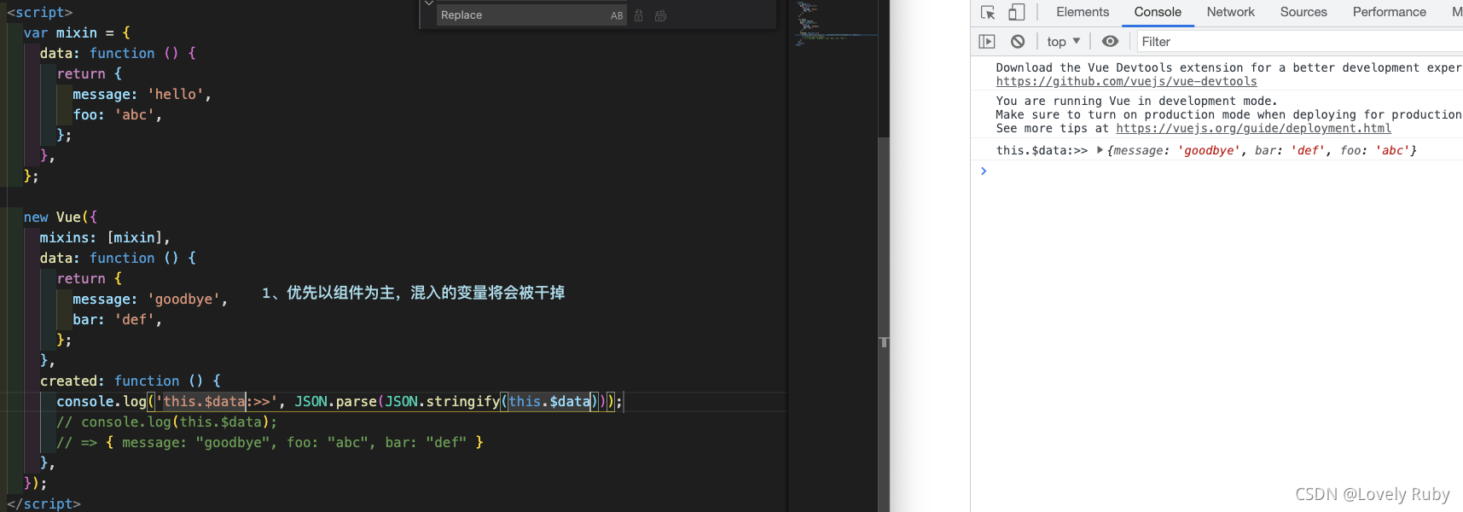The image size is (1463, 512).
Task: Toggle Preserve Case AB in Replace field
Action: [617, 15]
